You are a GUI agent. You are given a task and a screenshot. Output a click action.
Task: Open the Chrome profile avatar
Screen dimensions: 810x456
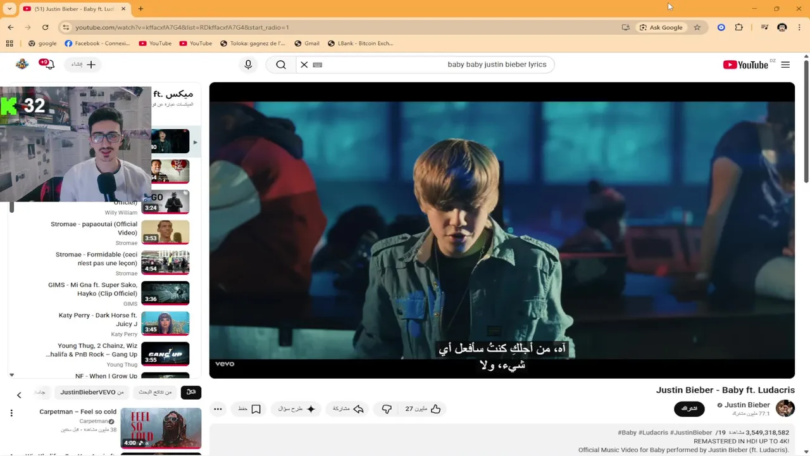point(782,27)
